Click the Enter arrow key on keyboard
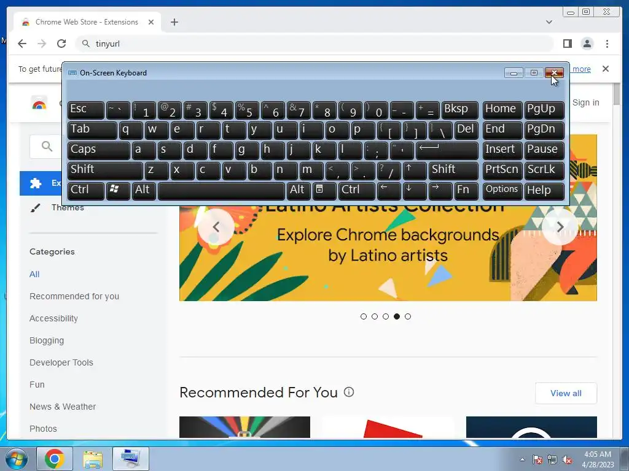The height and width of the screenshot is (471, 629). (x=447, y=150)
